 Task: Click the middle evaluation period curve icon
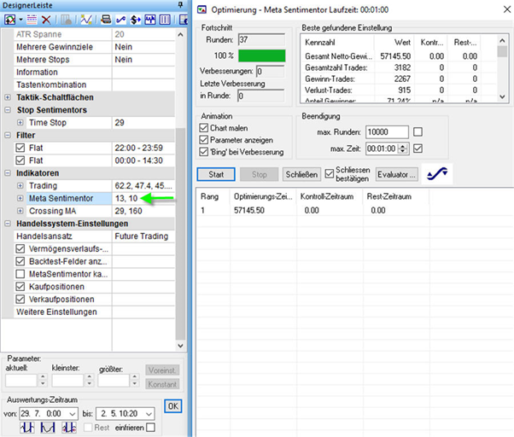48,428
